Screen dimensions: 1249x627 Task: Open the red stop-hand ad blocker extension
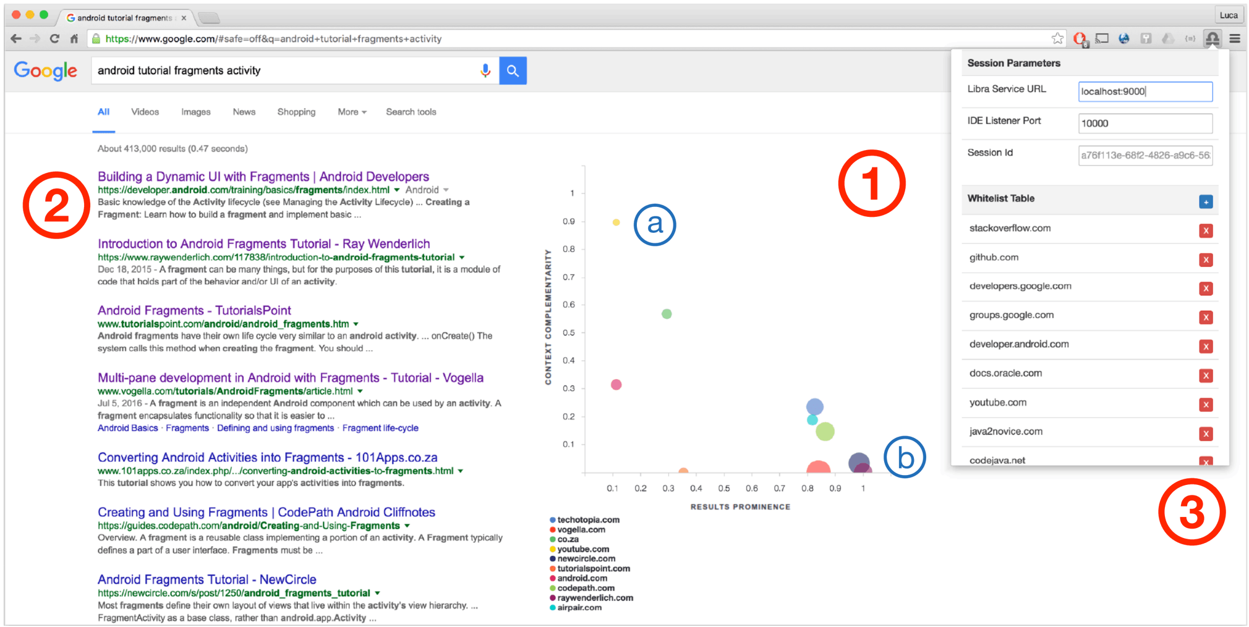pos(1080,39)
